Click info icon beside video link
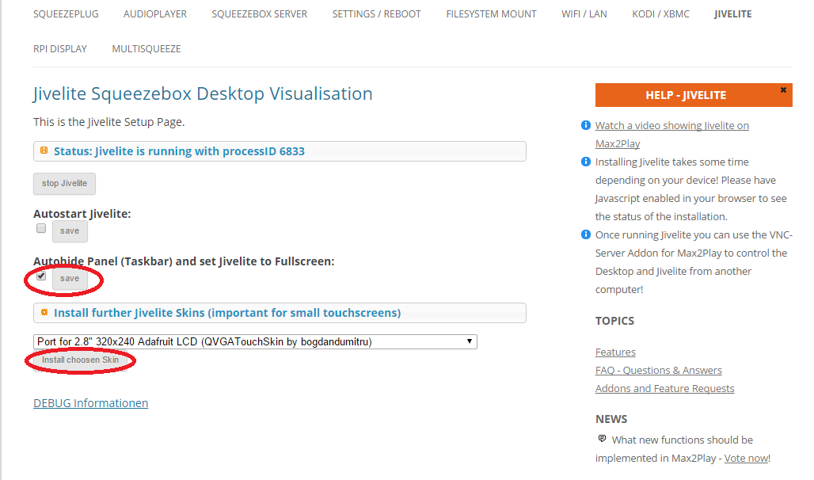 (586, 125)
